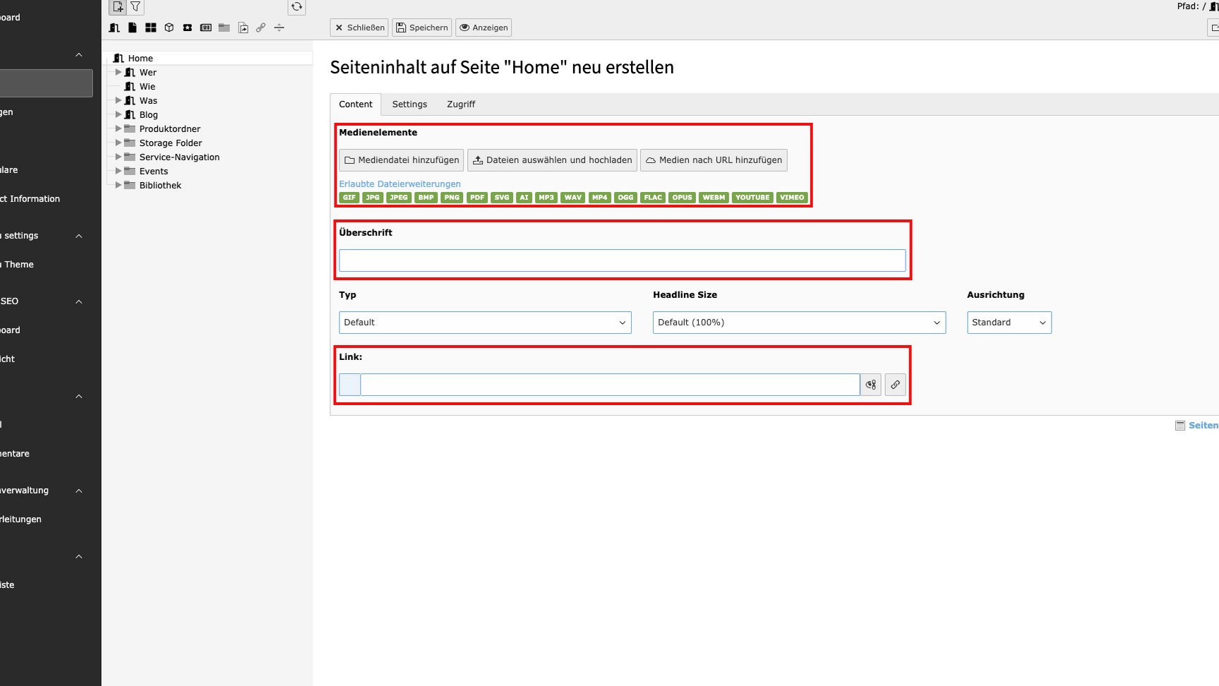Click Medien nach URL hinzufügen
This screenshot has height=686, width=1219.
(713, 160)
